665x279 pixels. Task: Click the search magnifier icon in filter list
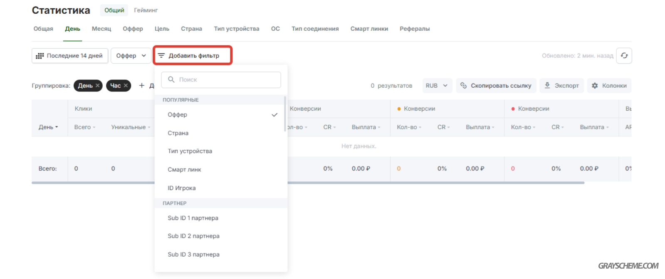pyautogui.click(x=171, y=79)
